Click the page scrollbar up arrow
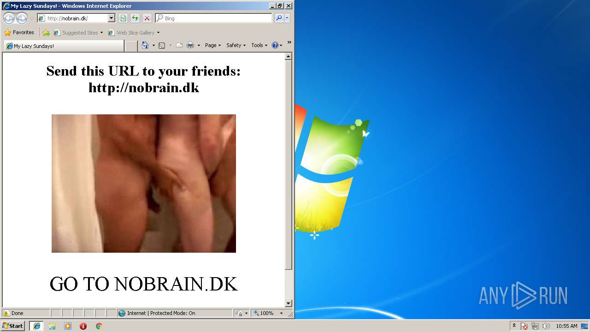The height and width of the screenshot is (332, 590). click(289, 57)
